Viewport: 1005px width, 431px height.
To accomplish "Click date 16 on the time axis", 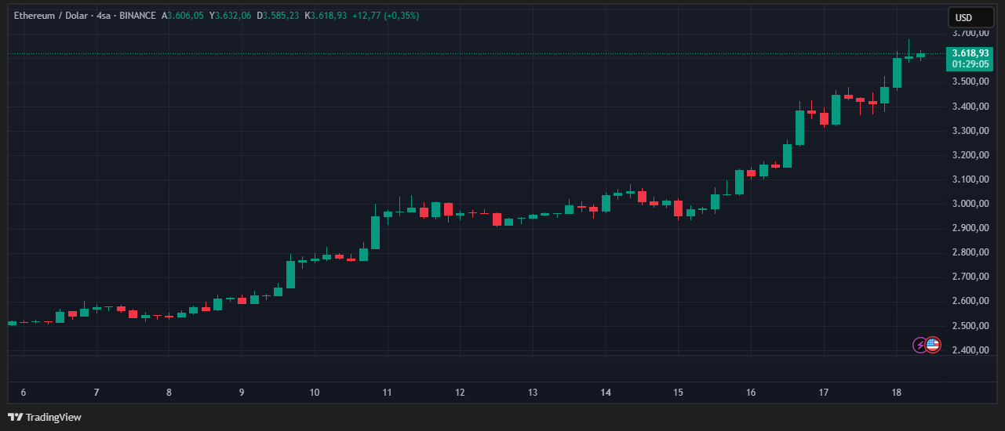I will [751, 393].
